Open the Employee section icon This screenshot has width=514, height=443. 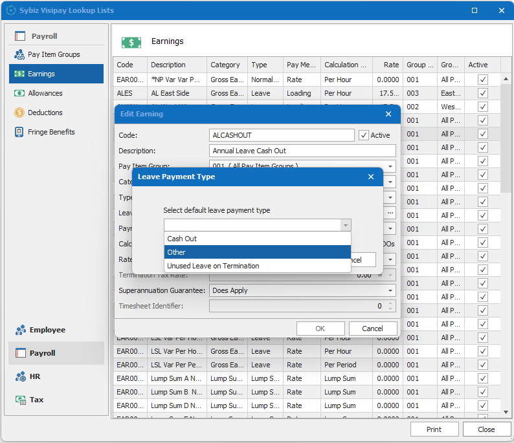click(20, 330)
